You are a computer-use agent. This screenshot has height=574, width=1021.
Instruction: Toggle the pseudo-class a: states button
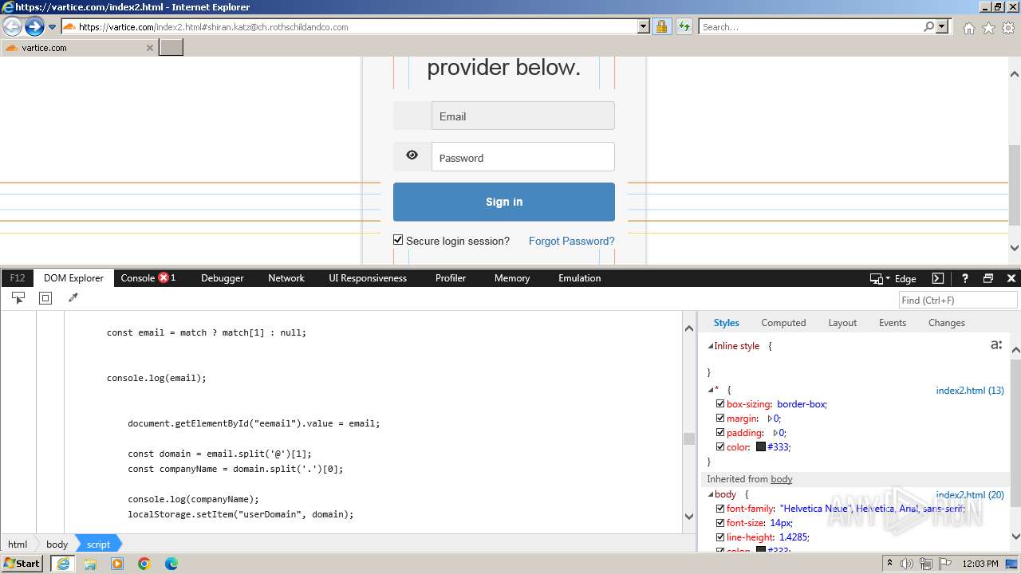click(x=996, y=344)
